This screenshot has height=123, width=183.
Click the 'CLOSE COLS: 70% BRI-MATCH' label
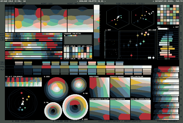tap(78, 59)
